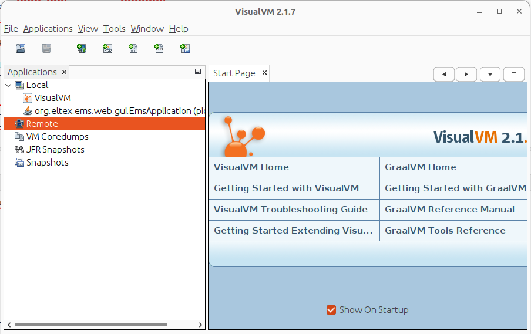
Task: Open the document list dropdown arrow
Action: tap(490, 75)
